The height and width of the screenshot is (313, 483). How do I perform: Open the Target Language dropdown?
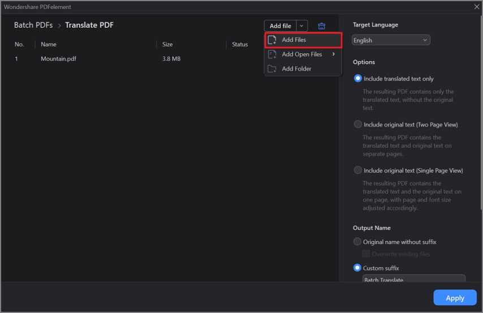pos(391,40)
